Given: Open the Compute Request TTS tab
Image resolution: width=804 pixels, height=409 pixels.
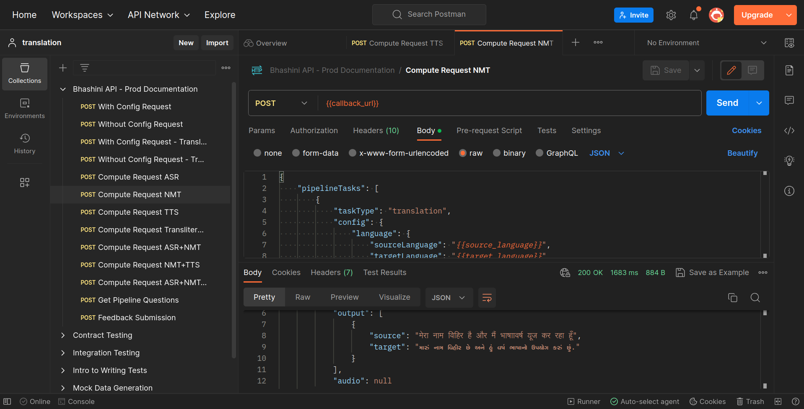Looking at the screenshot, I should 397,43.
